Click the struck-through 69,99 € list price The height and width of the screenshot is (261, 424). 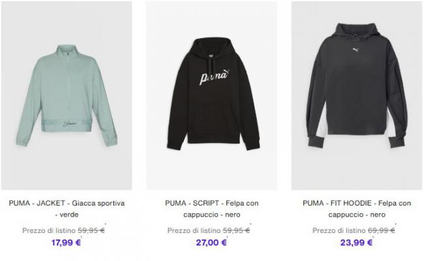[x=382, y=230]
